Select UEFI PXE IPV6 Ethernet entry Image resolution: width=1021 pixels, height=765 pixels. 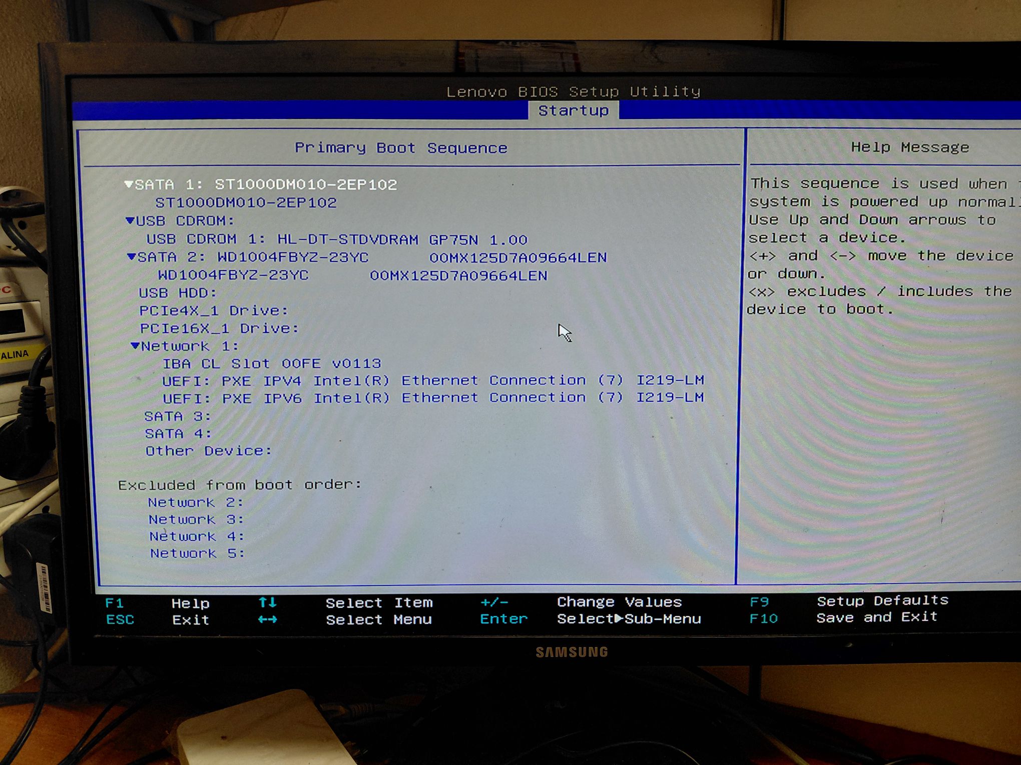coord(433,398)
